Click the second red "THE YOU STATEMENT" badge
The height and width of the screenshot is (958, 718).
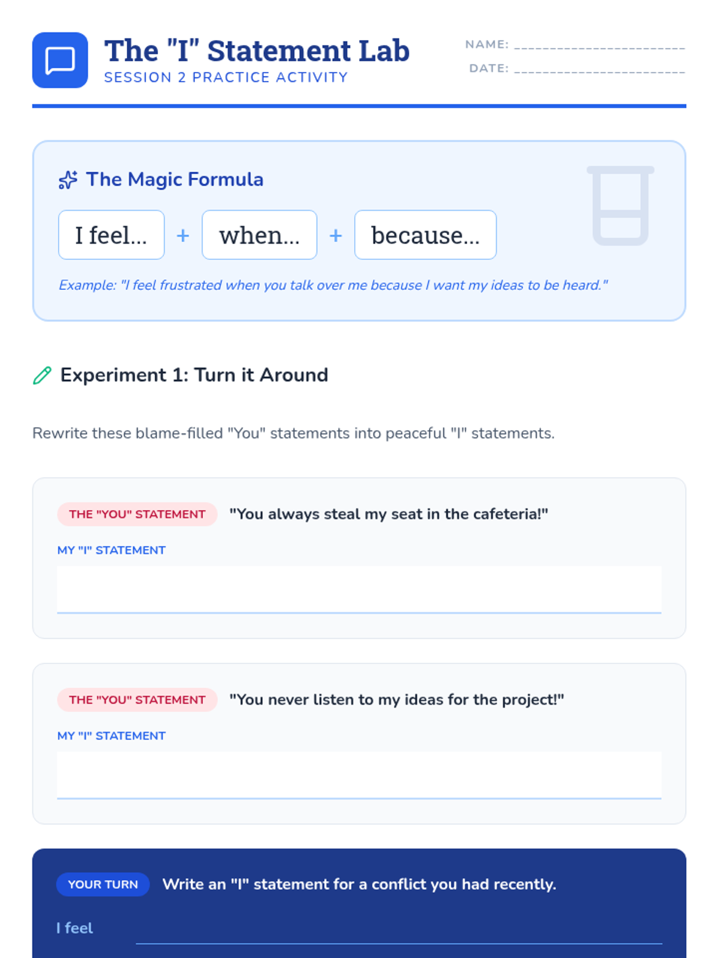[137, 700]
